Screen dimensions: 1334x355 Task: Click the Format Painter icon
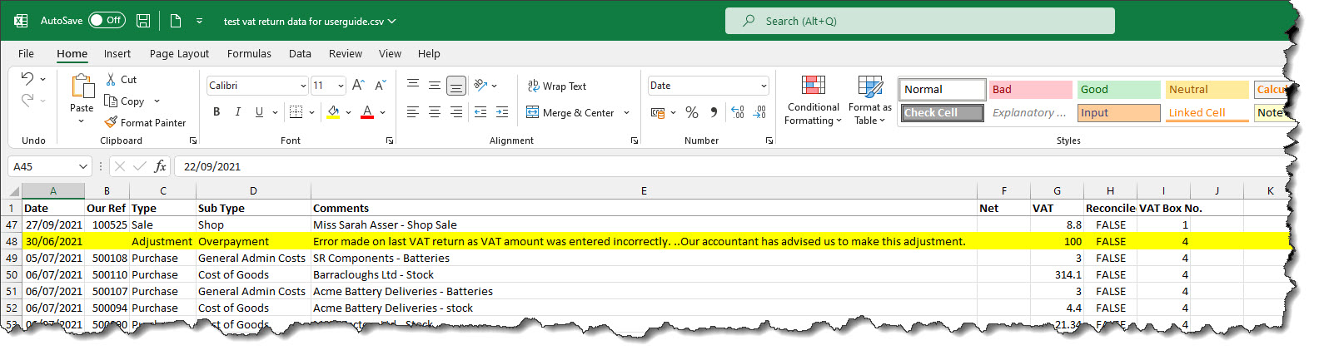[111, 122]
